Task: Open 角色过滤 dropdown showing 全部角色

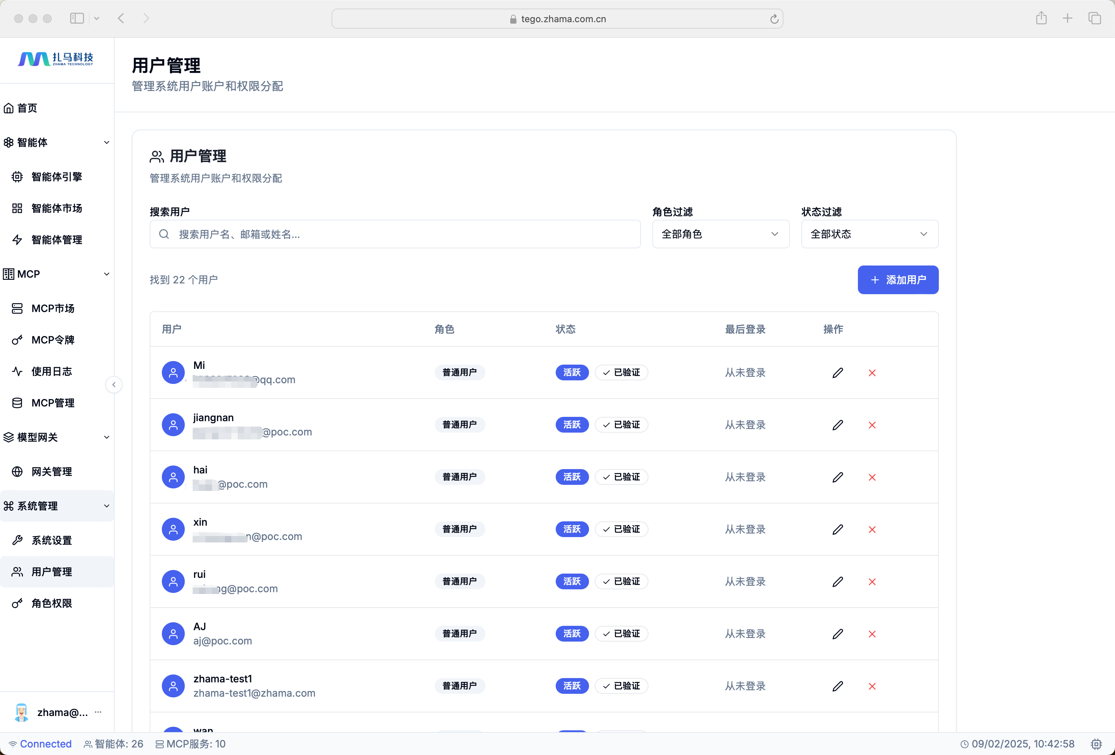Action: tap(720, 234)
